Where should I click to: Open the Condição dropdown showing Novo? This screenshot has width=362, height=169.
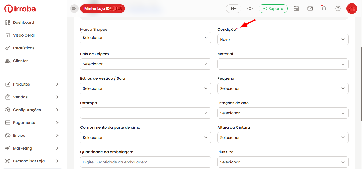[283, 39]
